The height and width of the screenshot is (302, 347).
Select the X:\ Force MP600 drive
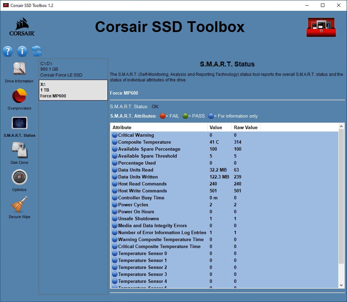click(x=73, y=90)
